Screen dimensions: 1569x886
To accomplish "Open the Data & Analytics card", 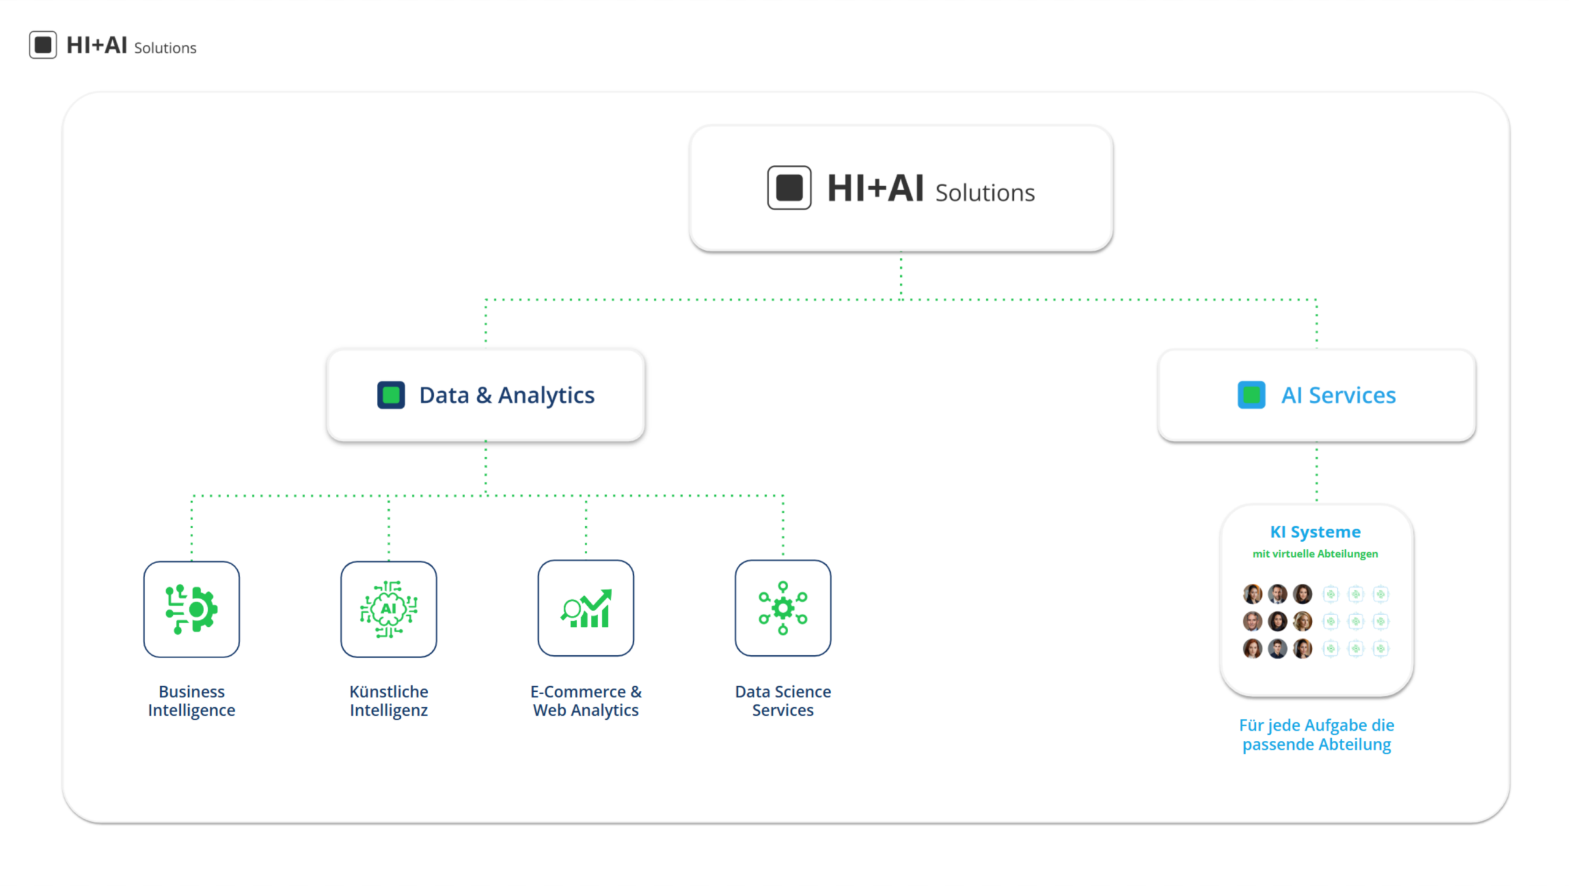I will (485, 395).
